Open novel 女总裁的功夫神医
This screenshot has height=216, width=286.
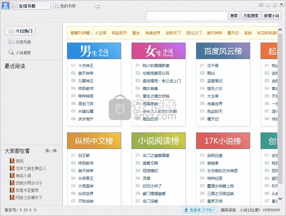222,171
